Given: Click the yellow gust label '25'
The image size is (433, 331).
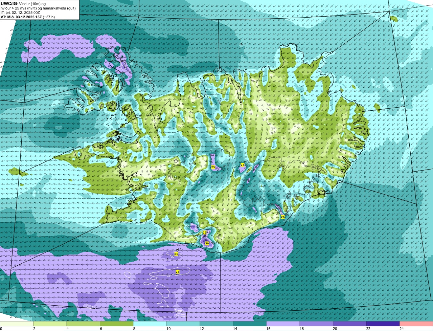Looking at the screenshot, I should 213,167.
